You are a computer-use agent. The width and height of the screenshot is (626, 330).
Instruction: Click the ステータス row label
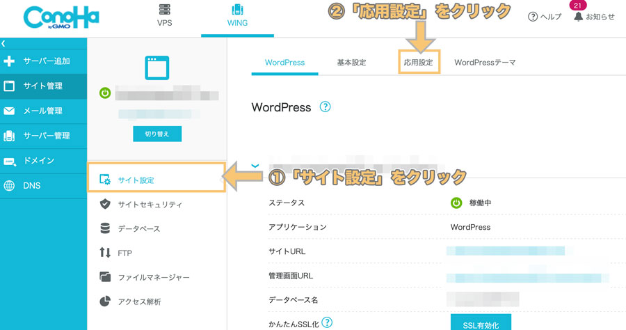[287, 203]
